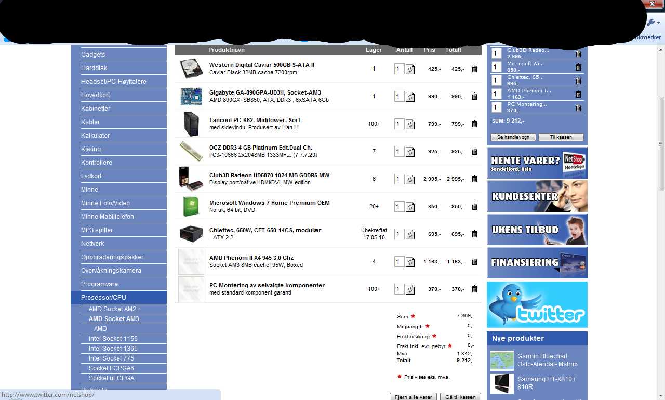Image resolution: width=665 pixels, height=400 pixels.
Task: Delete Club3D Radeon HD5870 row
Action: pos(474,179)
